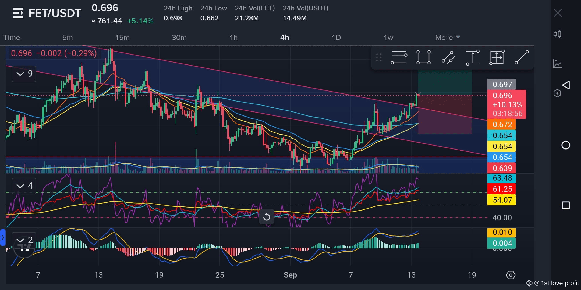Open the More timeframes dropdown
The height and width of the screenshot is (290, 581).
click(x=448, y=37)
